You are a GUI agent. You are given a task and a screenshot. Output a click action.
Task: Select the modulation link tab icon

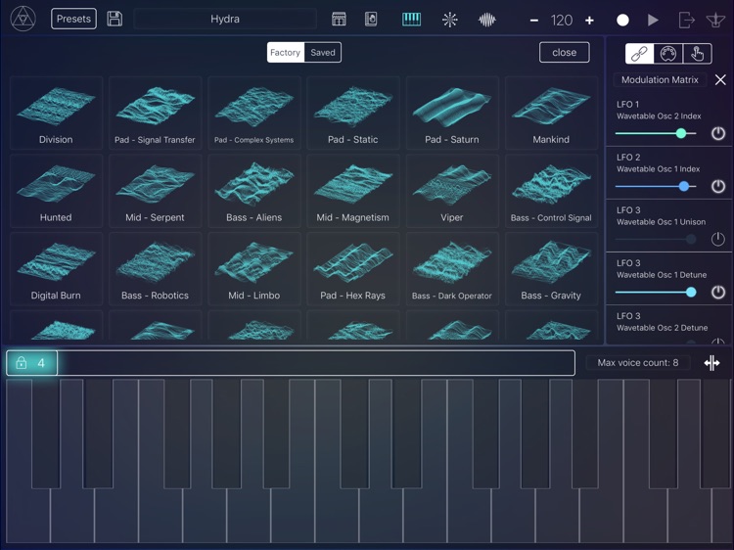coord(639,54)
